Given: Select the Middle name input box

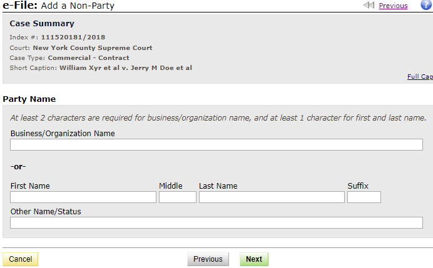Looking at the screenshot, I should click(178, 197).
